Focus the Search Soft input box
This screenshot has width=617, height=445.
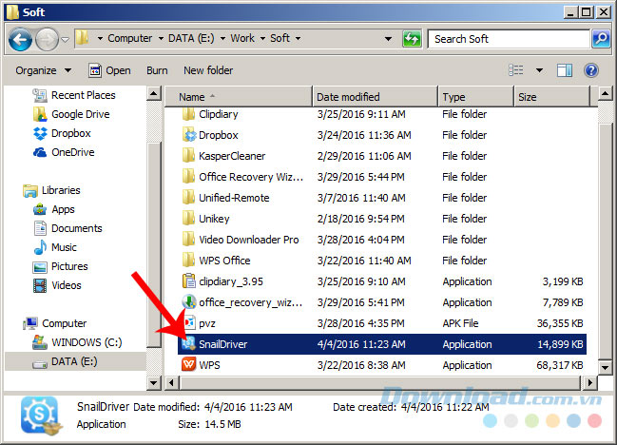[510, 39]
